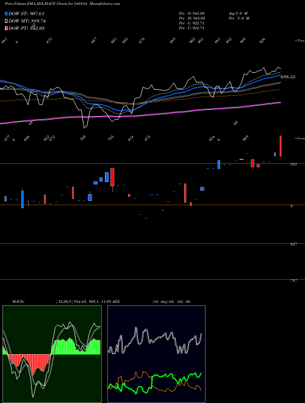Click the white DOW MT legend swatch
Viewport: 305px width, 403px height.
6,21
